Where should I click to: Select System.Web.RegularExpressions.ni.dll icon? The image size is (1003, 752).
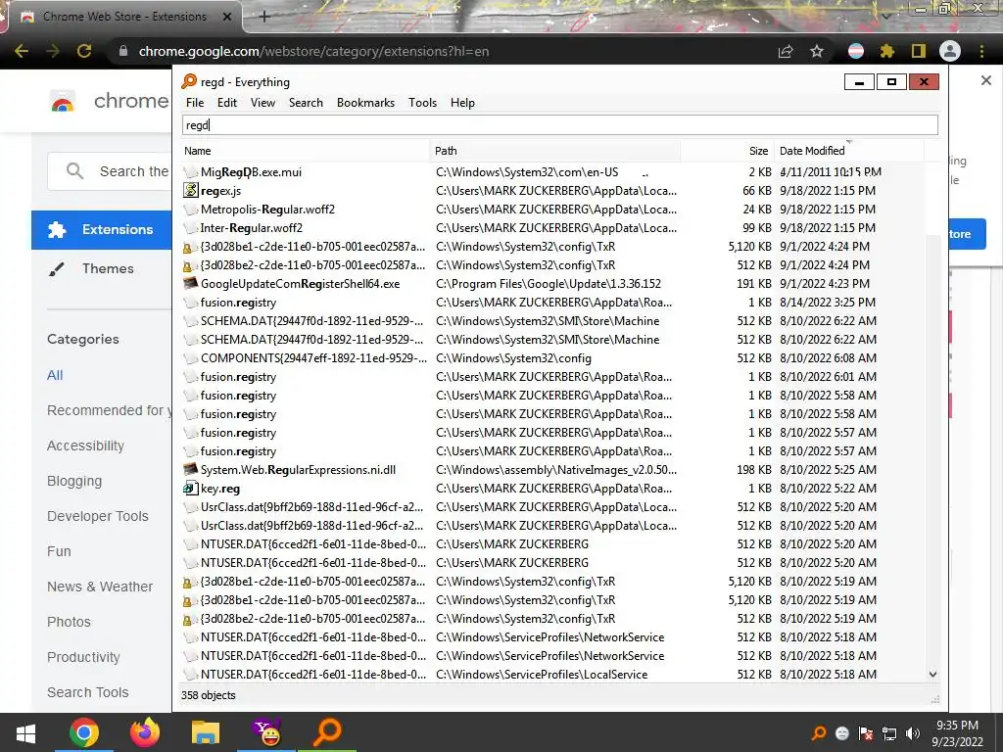click(x=191, y=469)
